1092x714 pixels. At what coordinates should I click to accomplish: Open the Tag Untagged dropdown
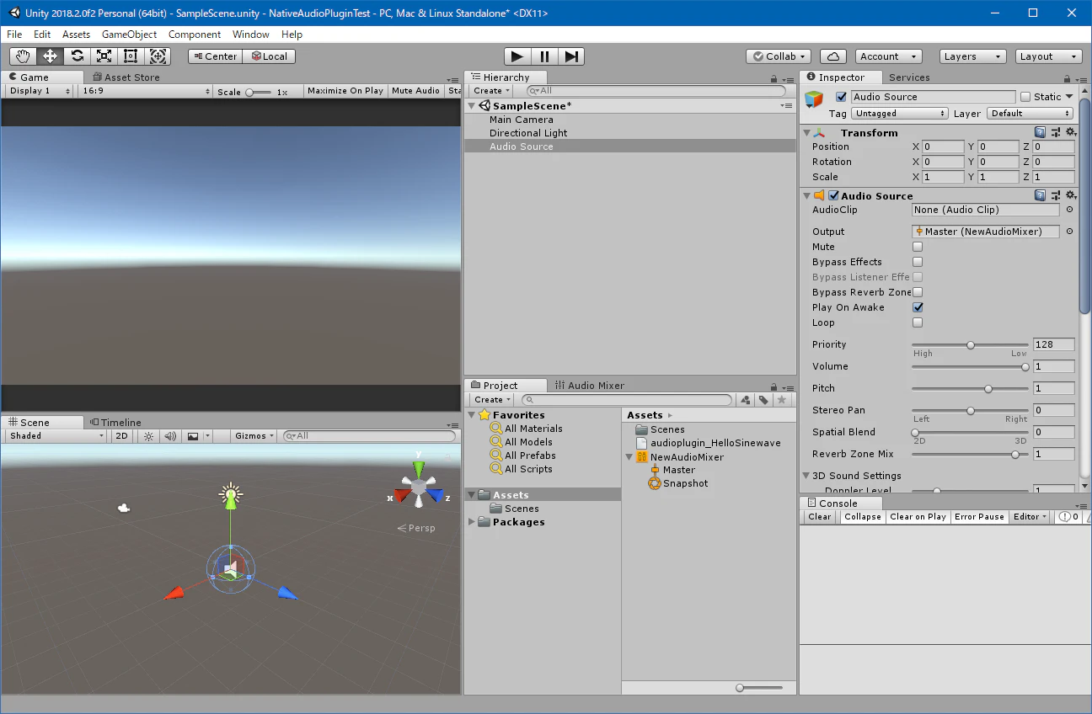click(900, 113)
